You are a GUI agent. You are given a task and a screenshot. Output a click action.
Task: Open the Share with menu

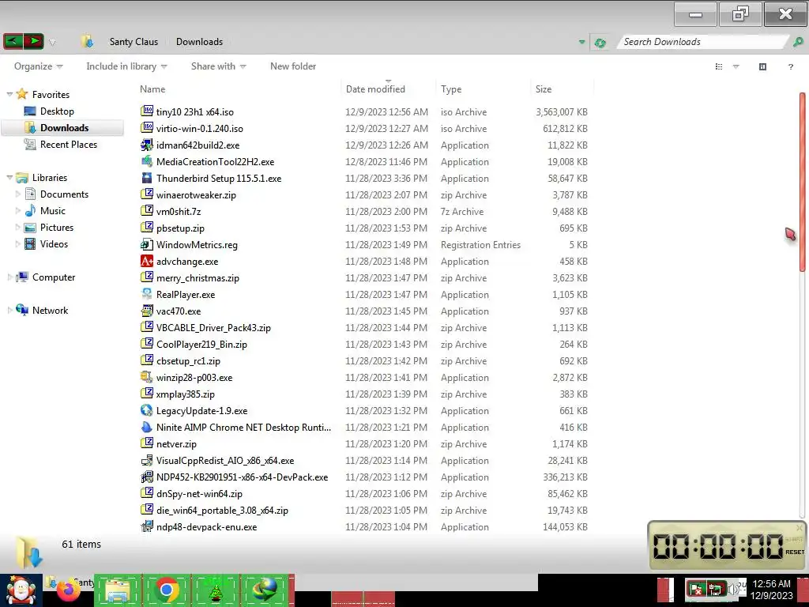(218, 66)
